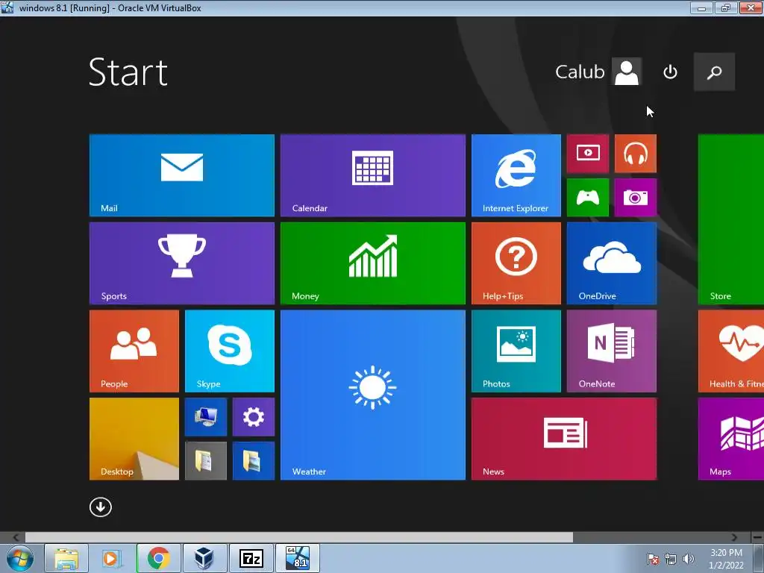The image size is (764, 573).
Task: Restore down the VirtualBox window
Action: 726,7
